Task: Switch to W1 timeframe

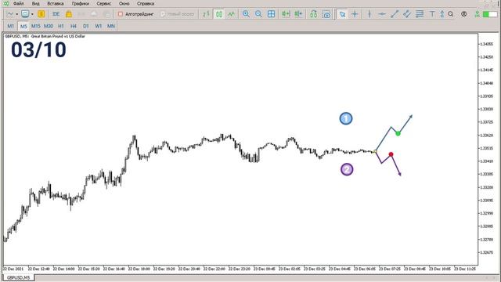Action: point(99,26)
